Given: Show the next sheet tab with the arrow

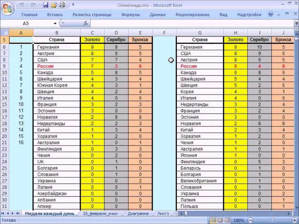Looking at the screenshot, I should 12,213.
